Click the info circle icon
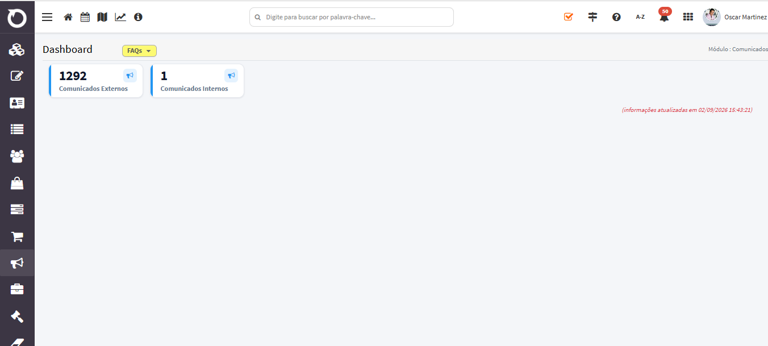The height and width of the screenshot is (346, 768). coord(138,17)
